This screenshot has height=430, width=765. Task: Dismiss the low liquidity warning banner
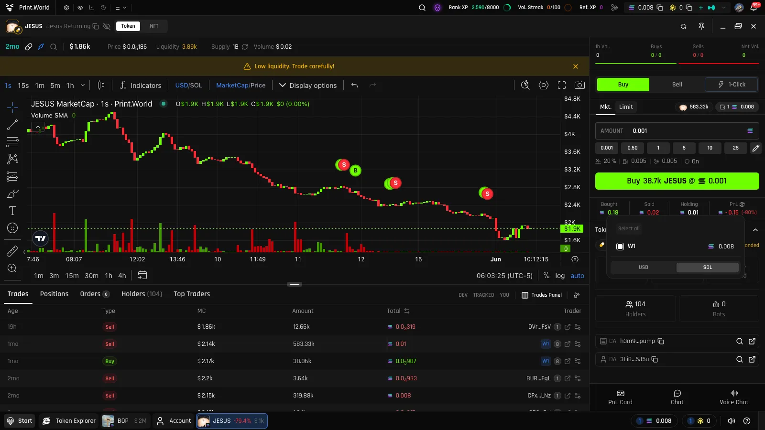[x=576, y=66]
